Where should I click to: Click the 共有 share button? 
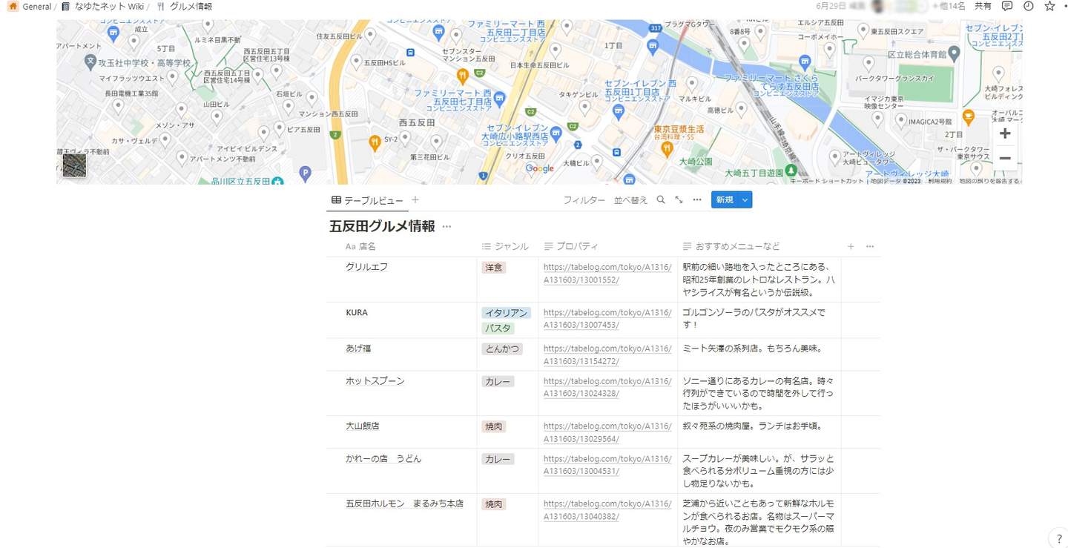(983, 6)
